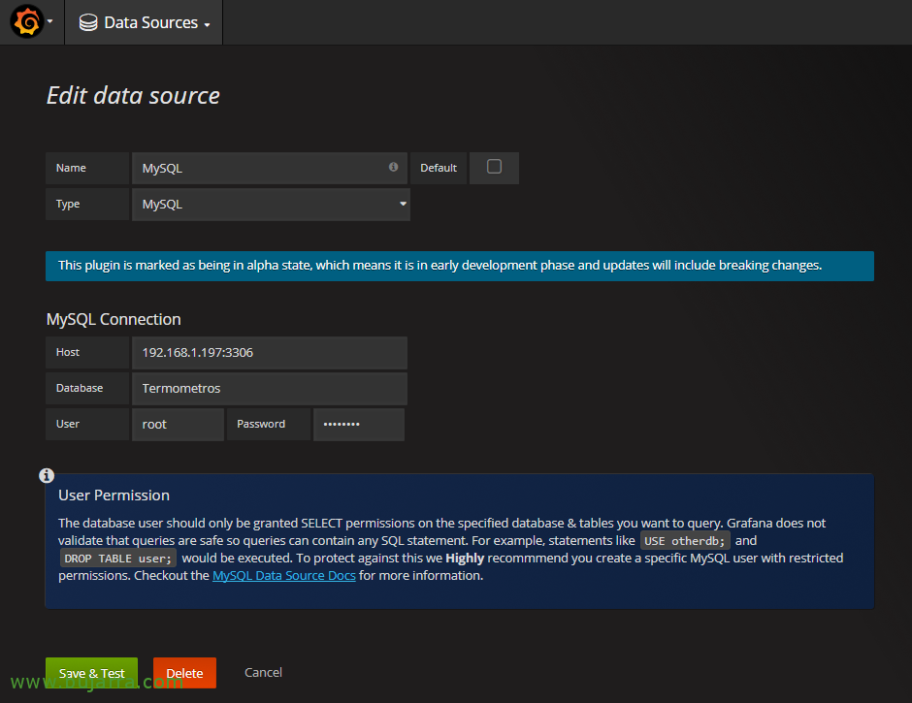Focus the Password input field
The width and height of the screenshot is (912, 703).
pyautogui.click(x=359, y=425)
